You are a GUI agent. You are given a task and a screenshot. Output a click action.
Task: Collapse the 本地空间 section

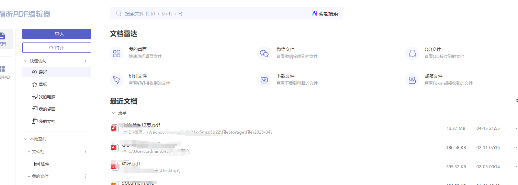point(25,139)
